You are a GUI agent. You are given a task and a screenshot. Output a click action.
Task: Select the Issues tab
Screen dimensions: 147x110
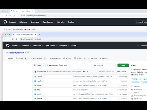[22, 58]
